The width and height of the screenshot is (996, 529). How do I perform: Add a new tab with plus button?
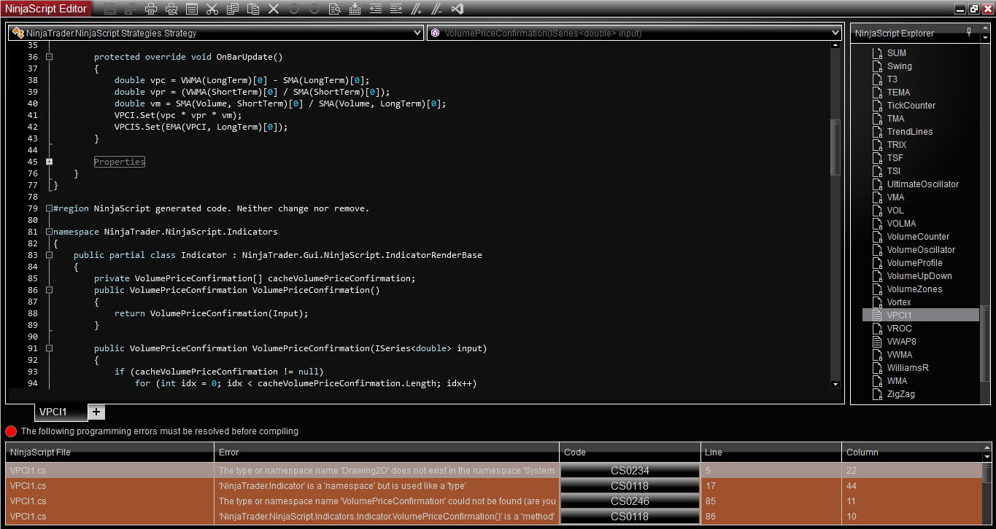[97, 412]
